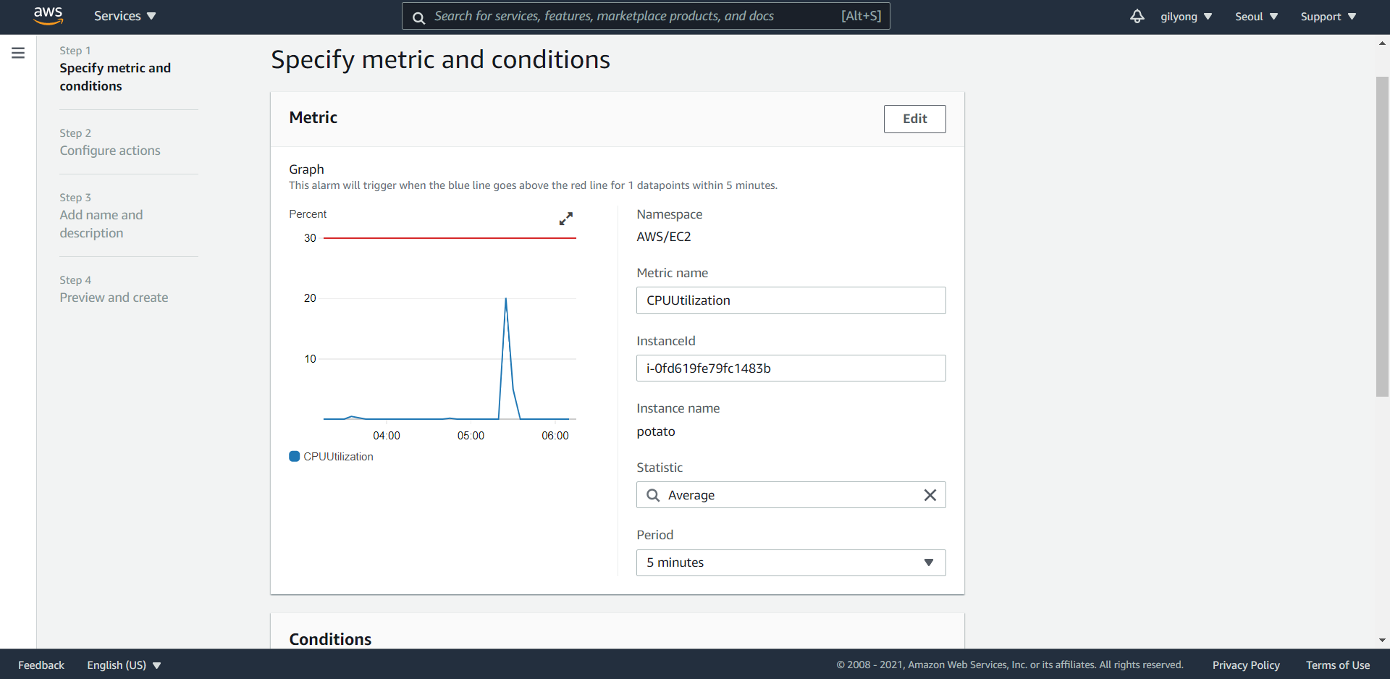Click the 05:00 time axis label

(x=471, y=436)
